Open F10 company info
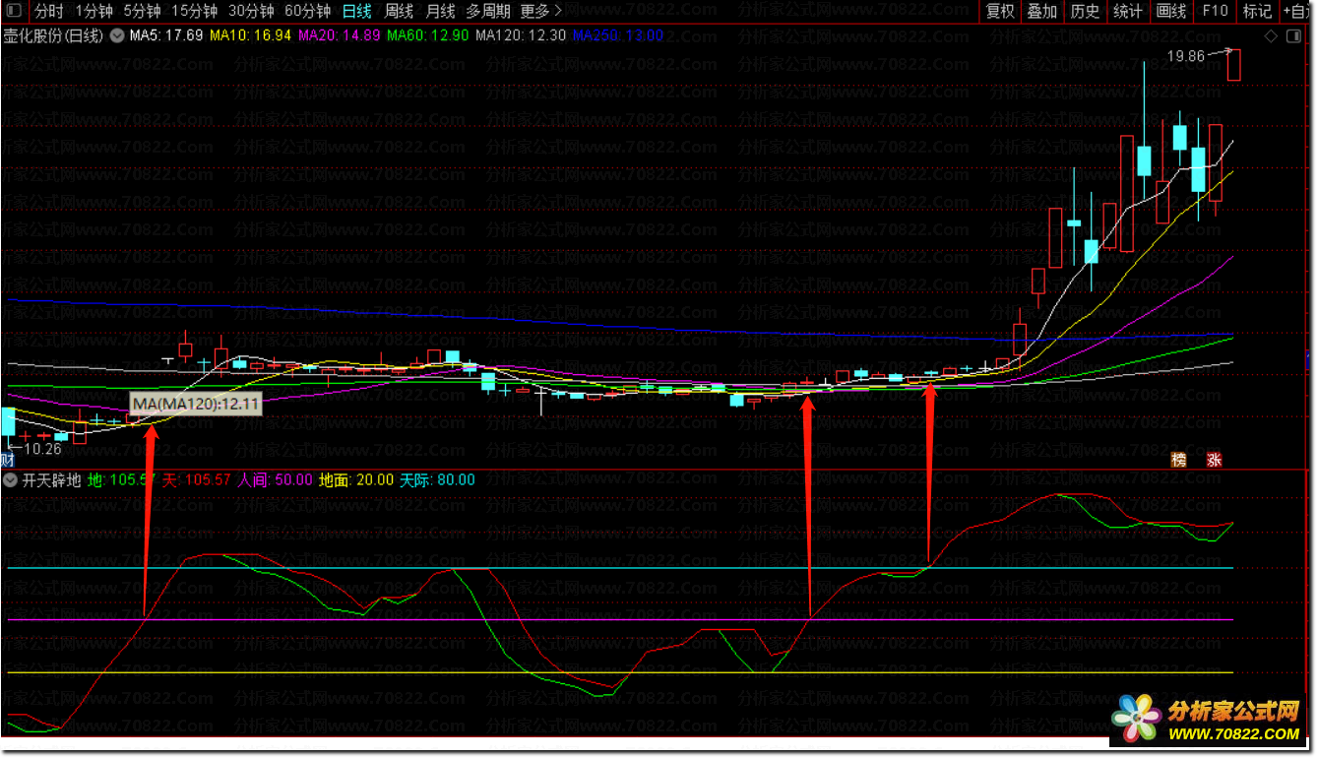This screenshot has width=1318, height=758. [1215, 12]
